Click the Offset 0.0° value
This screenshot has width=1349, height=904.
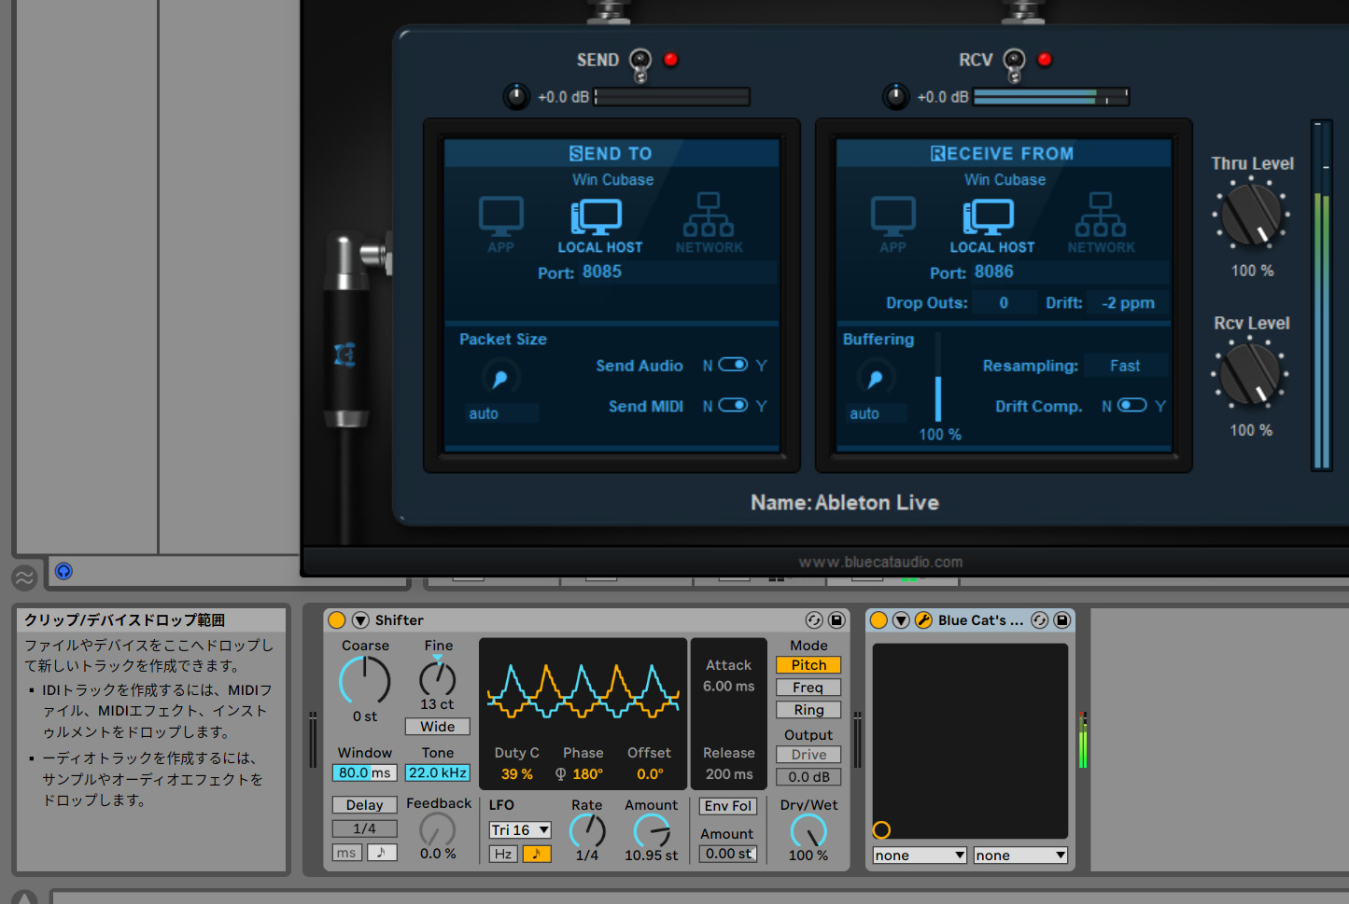click(650, 774)
